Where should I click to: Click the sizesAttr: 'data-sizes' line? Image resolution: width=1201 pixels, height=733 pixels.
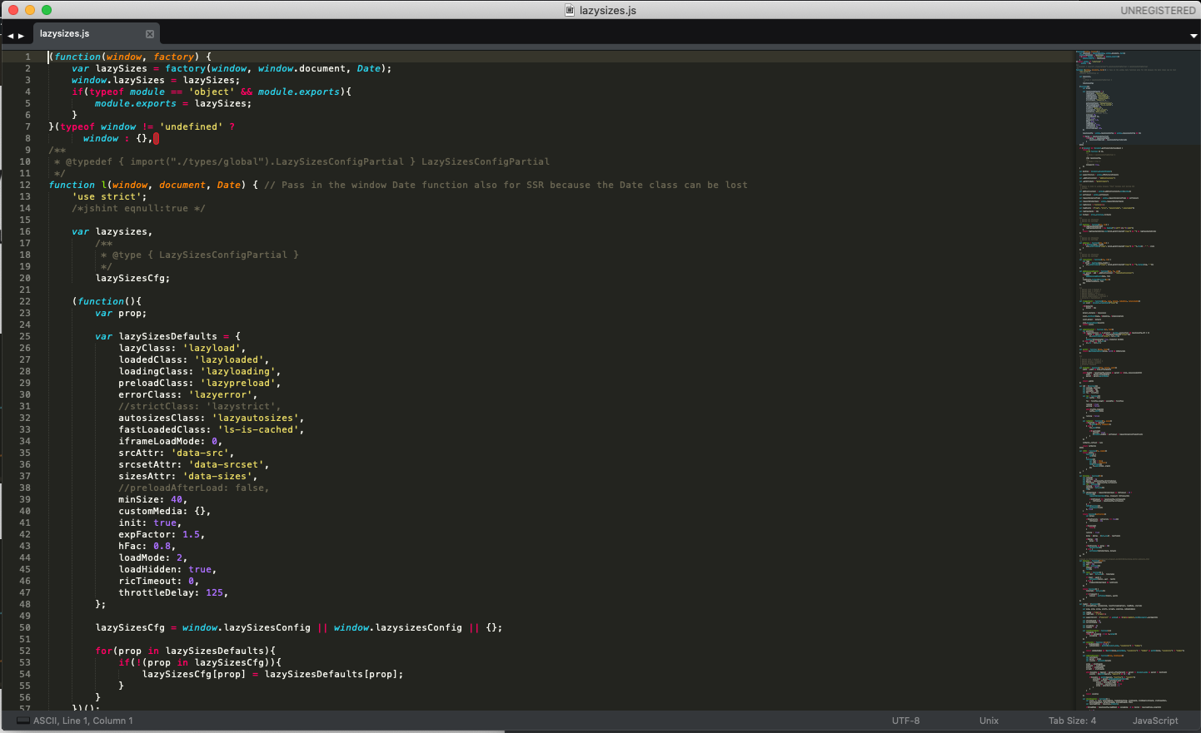tap(188, 476)
